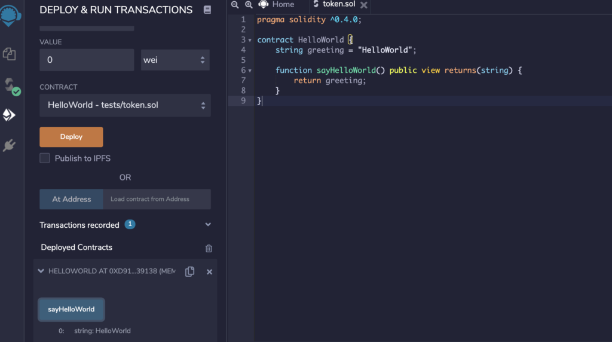Click the Transactions recorded count badge
612x342 pixels.
pos(130,224)
